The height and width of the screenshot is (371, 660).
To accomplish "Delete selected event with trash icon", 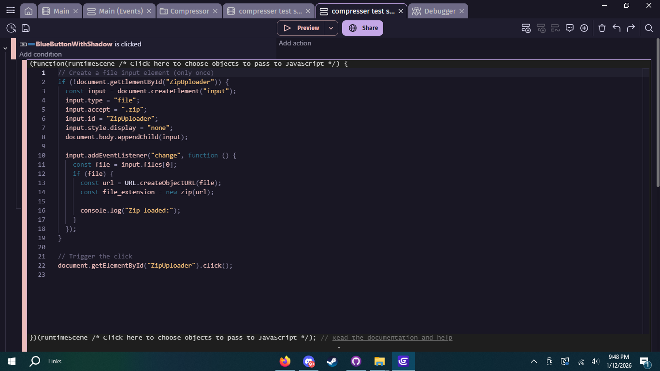I will 602,28.
